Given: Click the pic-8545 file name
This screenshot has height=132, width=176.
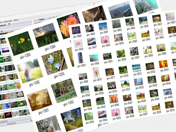Looking at the screenshot, I should (102, 107).
